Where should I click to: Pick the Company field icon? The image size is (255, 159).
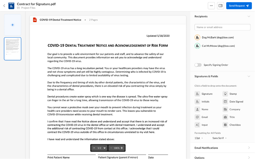click(x=225, y=109)
